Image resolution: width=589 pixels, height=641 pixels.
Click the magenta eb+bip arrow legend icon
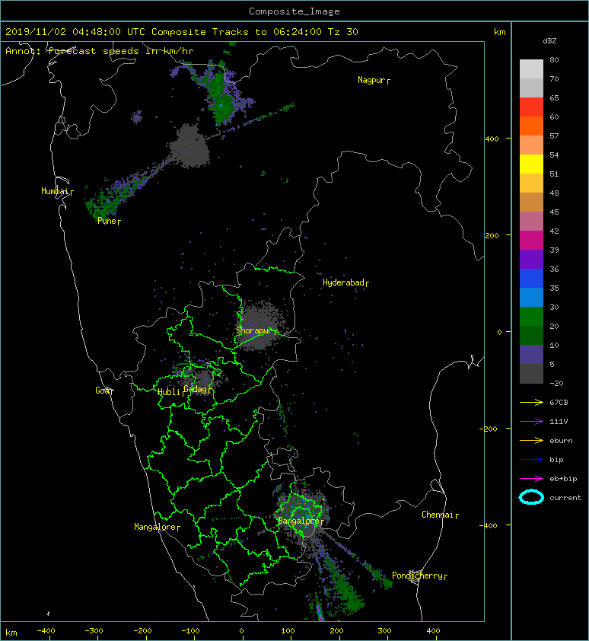coord(531,479)
